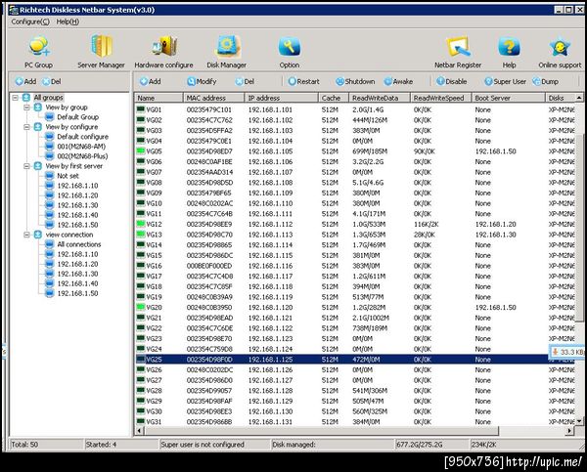This screenshot has height=472, width=587.
Task: Collapse the All groups tree node
Action: [x=15, y=98]
